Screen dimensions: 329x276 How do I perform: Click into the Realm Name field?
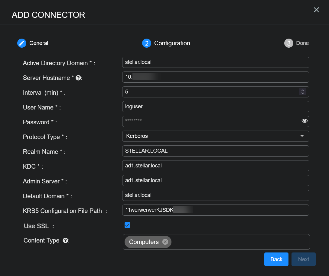216,151
